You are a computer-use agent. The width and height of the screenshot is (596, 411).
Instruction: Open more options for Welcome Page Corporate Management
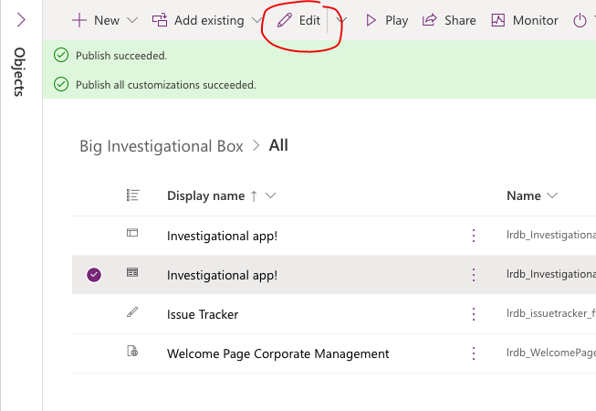(474, 353)
